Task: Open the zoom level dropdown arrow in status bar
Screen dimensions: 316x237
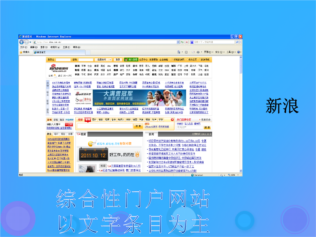Action: coord(238,175)
